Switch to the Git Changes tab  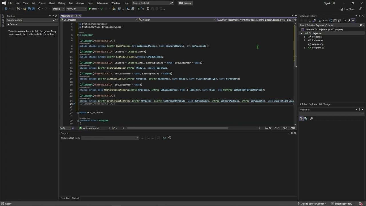coord(325,104)
